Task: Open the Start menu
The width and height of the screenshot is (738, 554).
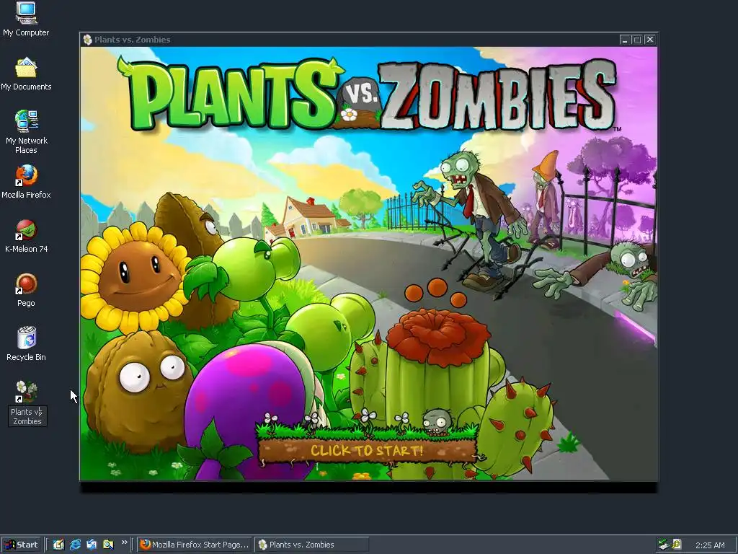Action: click(20, 545)
